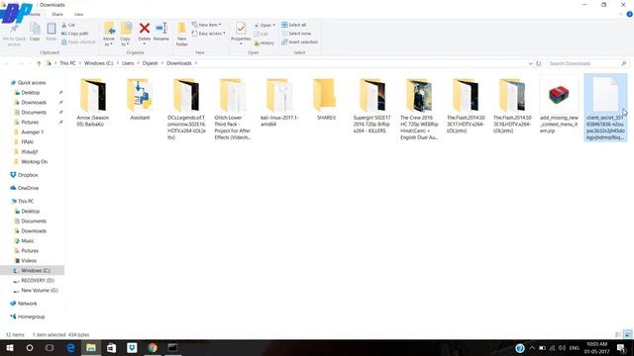
Task: Open the Store app on taskbar
Action: (111, 347)
